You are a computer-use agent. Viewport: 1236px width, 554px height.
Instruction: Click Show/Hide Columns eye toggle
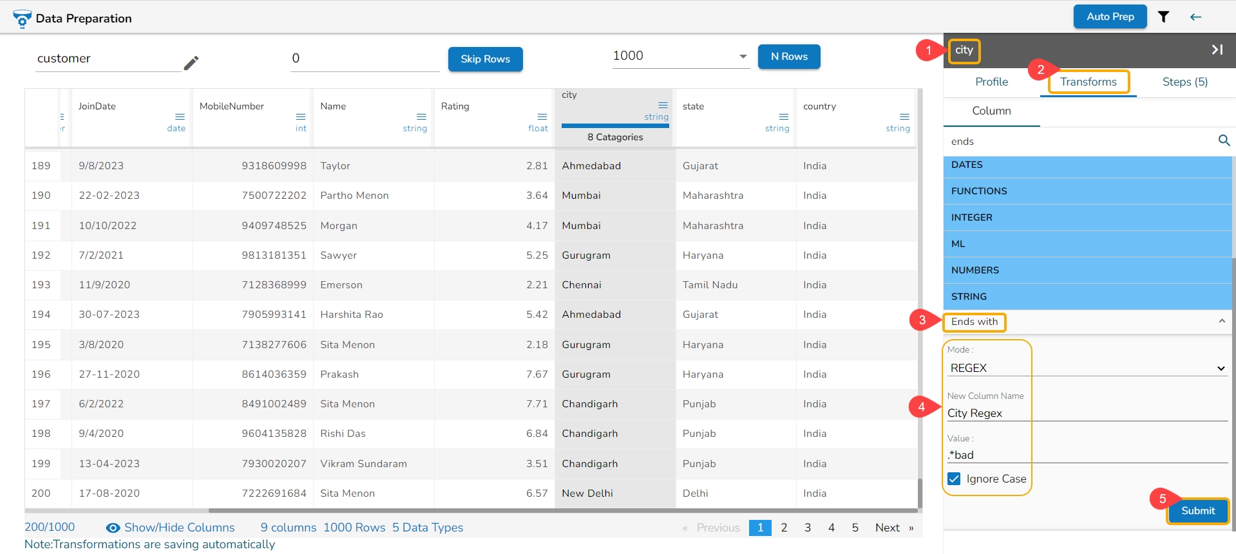[x=113, y=528]
